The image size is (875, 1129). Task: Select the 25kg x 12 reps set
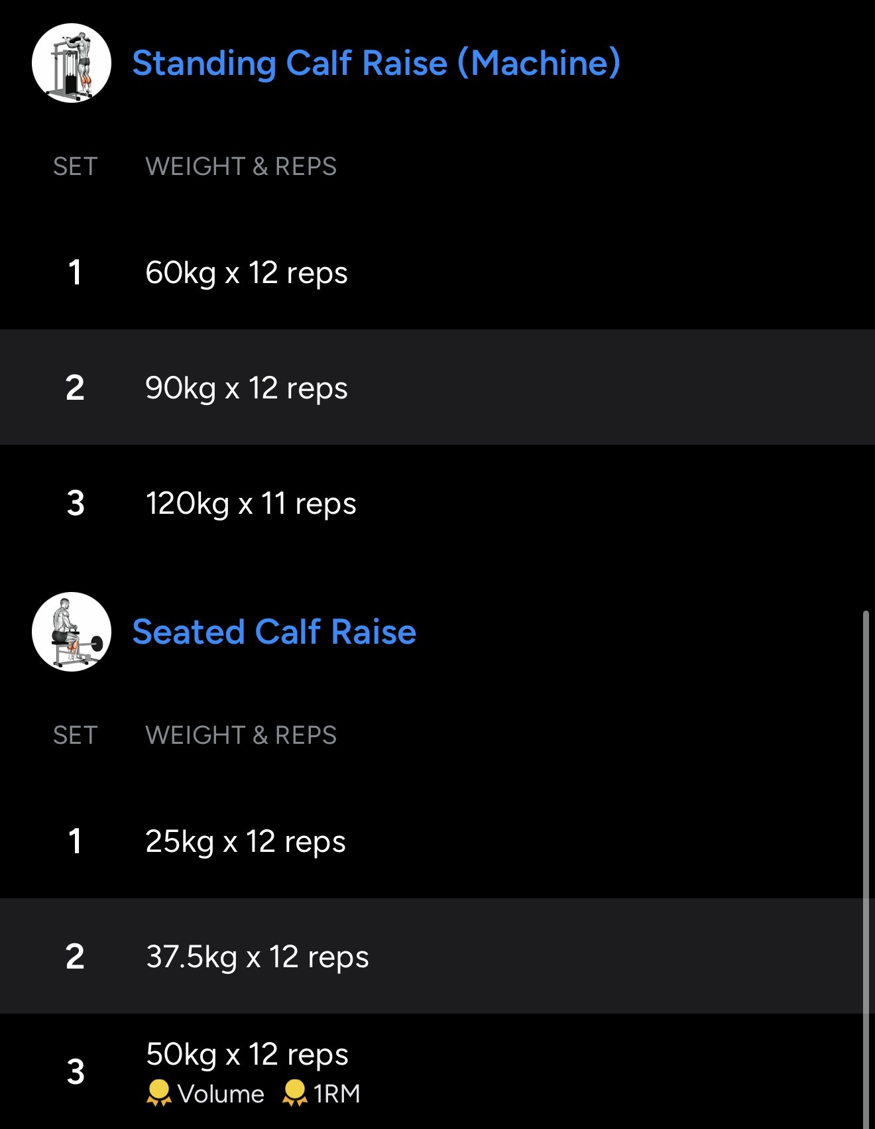tap(245, 841)
